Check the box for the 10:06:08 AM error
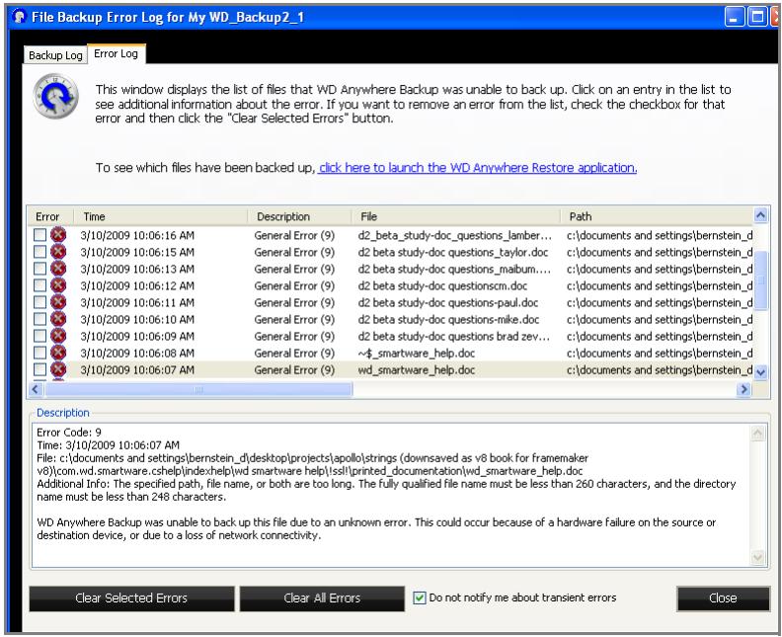Image resolution: width=782 pixels, height=637 pixels. [x=39, y=353]
